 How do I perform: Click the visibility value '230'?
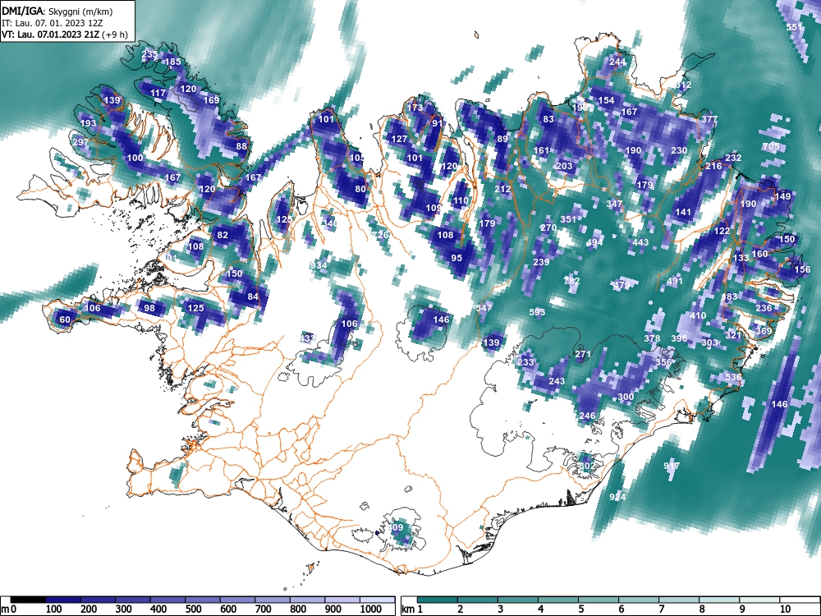tap(679, 150)
